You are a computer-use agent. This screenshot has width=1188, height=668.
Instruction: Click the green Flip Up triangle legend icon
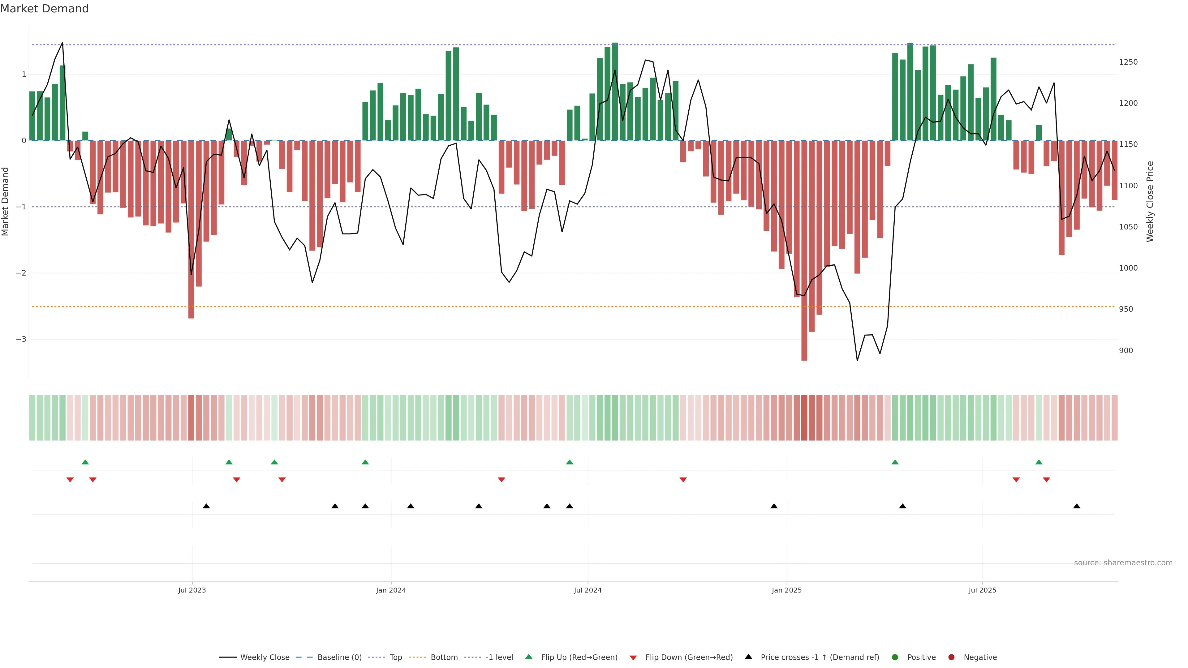(x=529, y=657)
